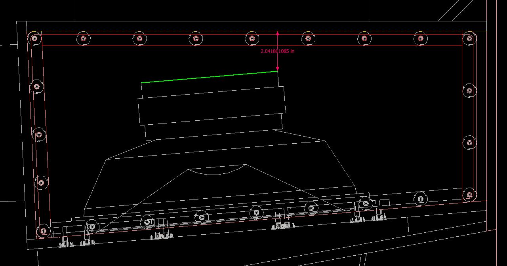This screenshot has width=507, height=266.
Task: Select the top-left corner bolt circle
Action: pyautogui.click(x=34, y=38)
